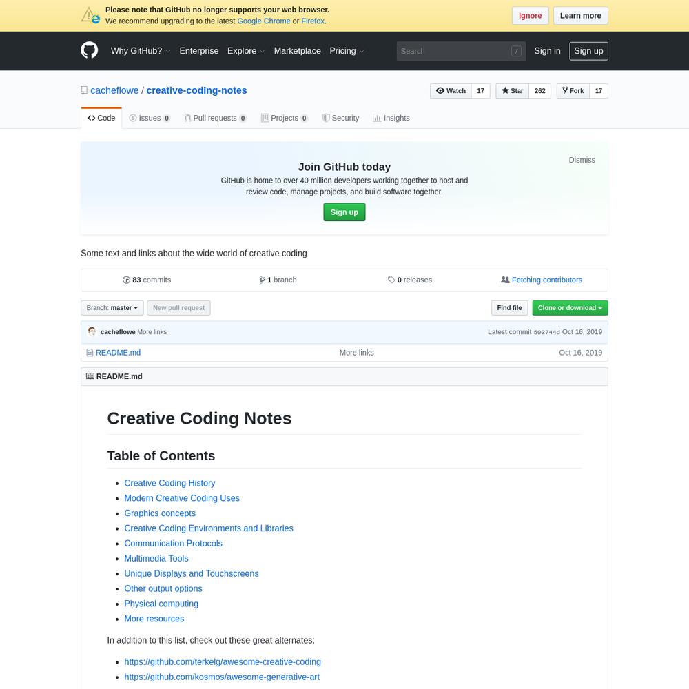689x689 pixels.
Task: View the 0 releases page
Action: coord(409,280)
